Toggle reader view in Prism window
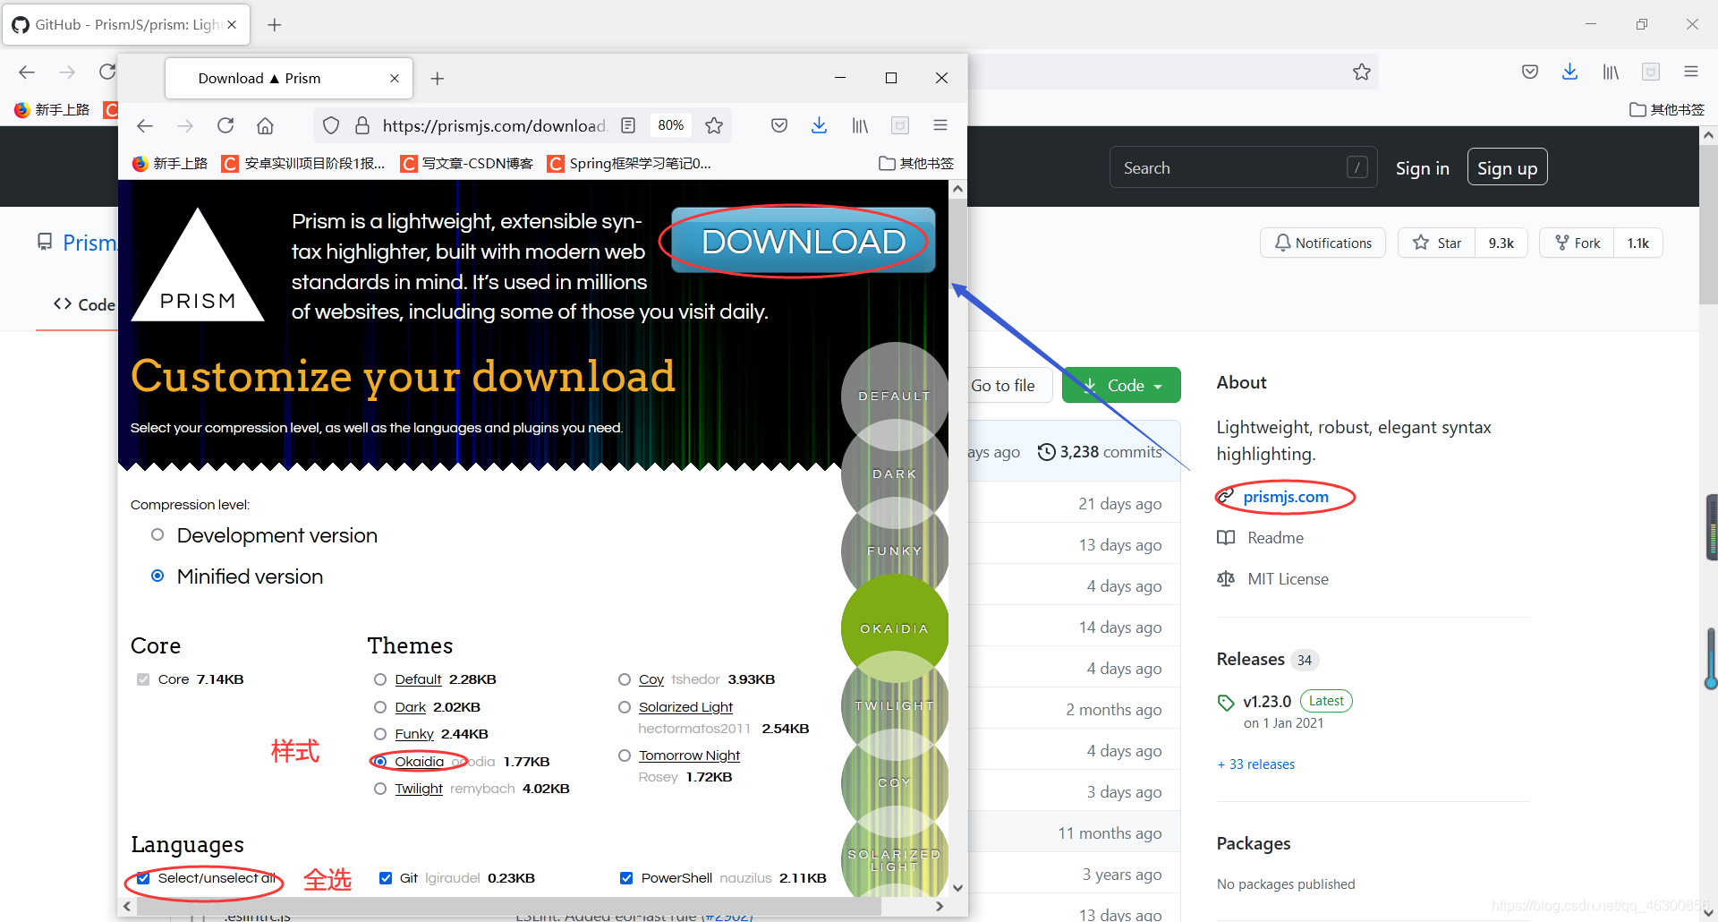Image resolution: width=1718 pixels, height=922 pixels. coord(628,126)
